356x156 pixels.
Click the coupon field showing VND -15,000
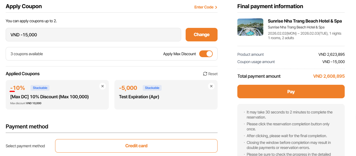[93, 35]
